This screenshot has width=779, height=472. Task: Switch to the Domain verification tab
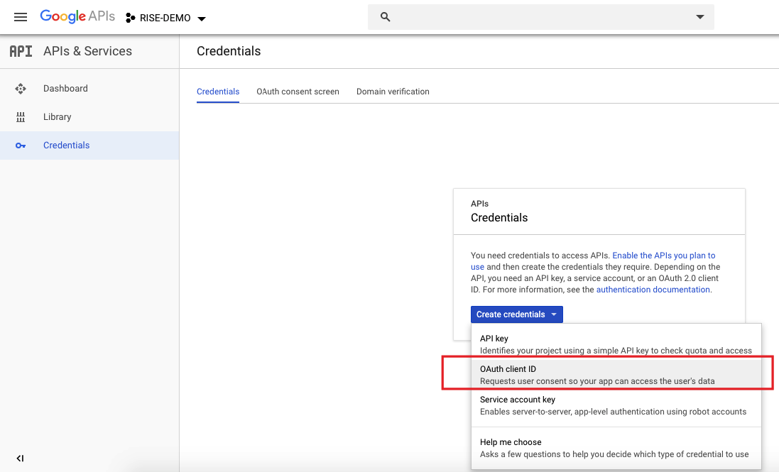pos(393,92)
